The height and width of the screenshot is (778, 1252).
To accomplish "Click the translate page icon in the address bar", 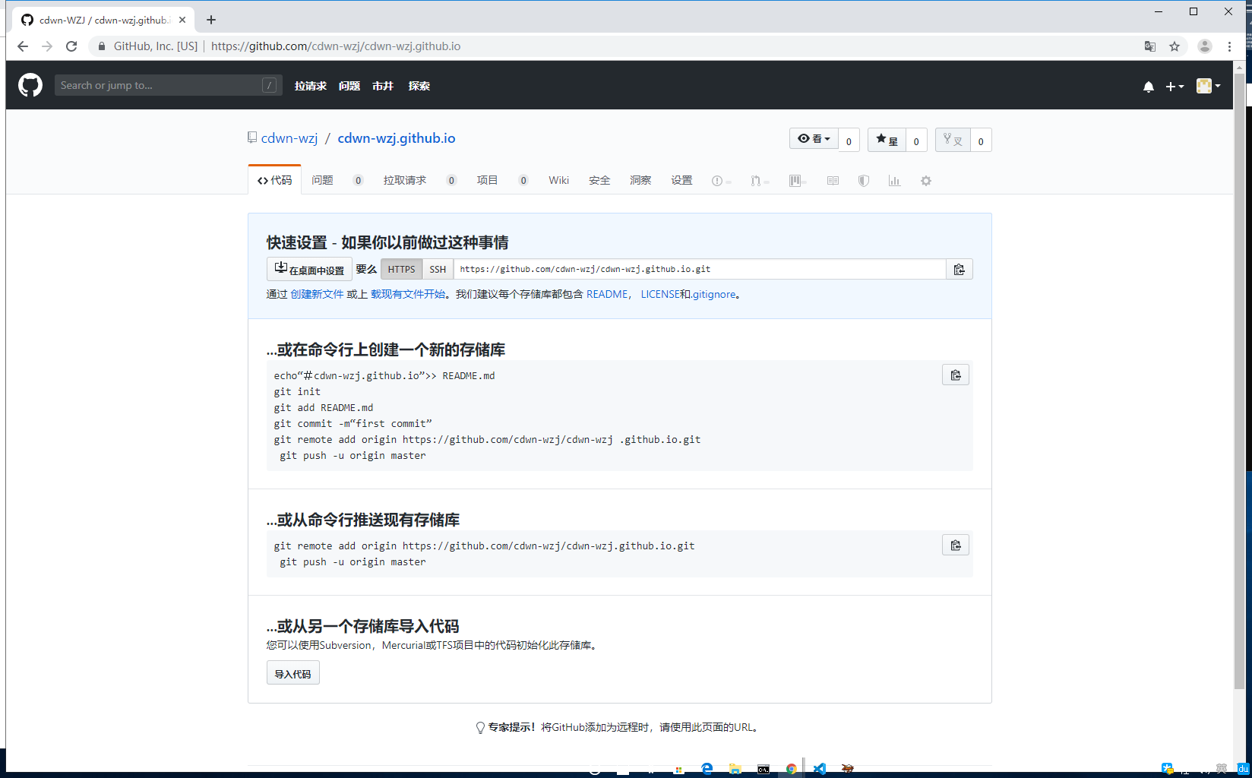I will (x=1150, y=46).
